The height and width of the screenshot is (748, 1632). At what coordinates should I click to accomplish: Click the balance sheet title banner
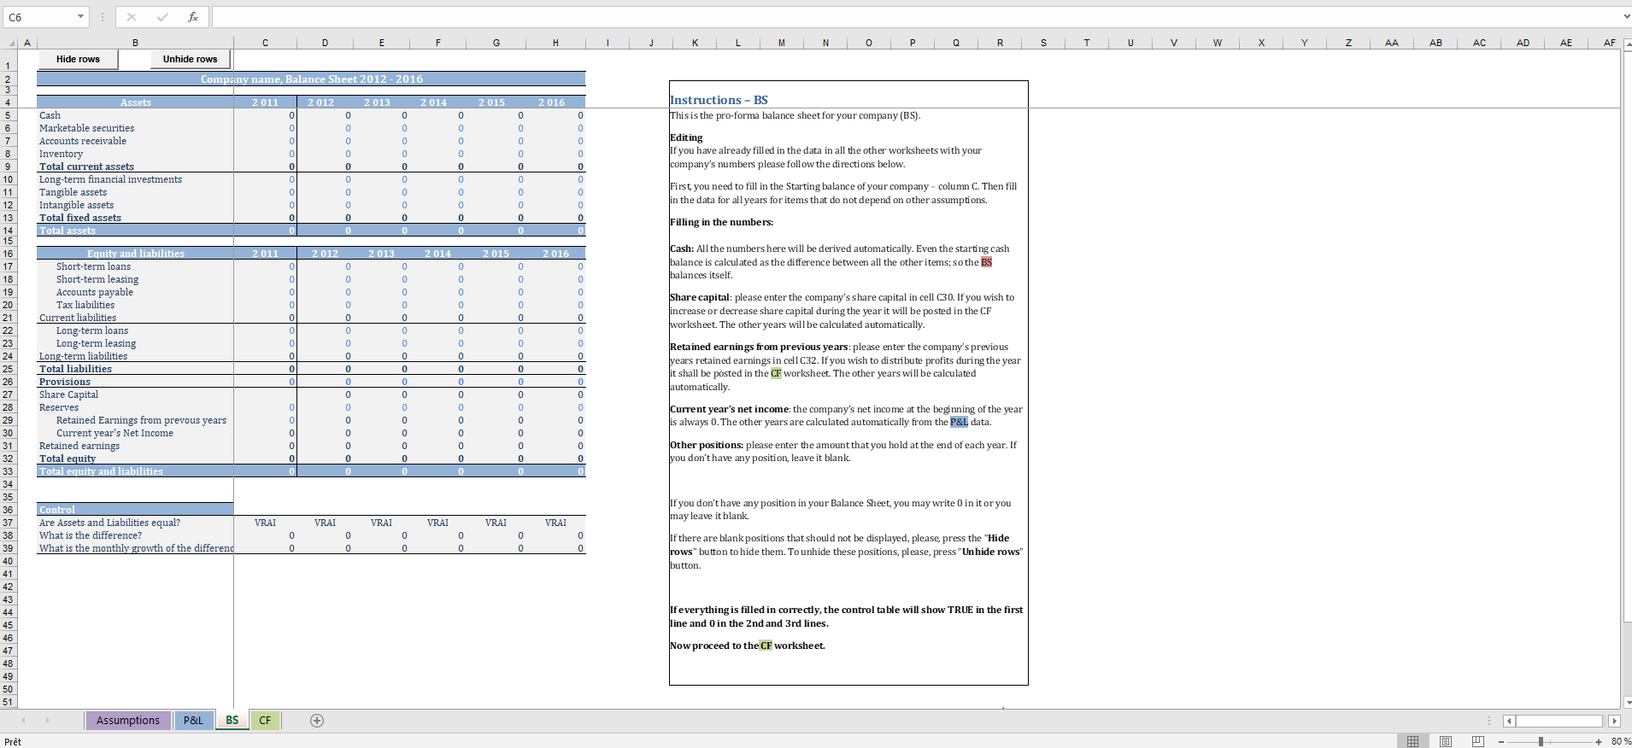[311, 79]
